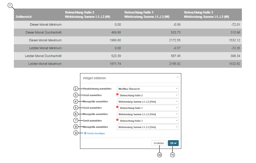Remove the Beleuchtung Halle 3 device entry
This screenshot has height=163, width=256.
(x=117, y=120)
